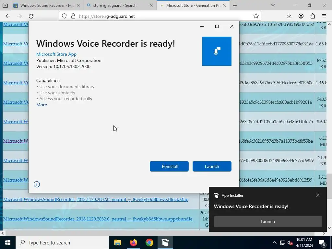This screenshot has height=249, width=332.
Task: Minimize the App Installer dialog
Action: [x=202, y=26]
